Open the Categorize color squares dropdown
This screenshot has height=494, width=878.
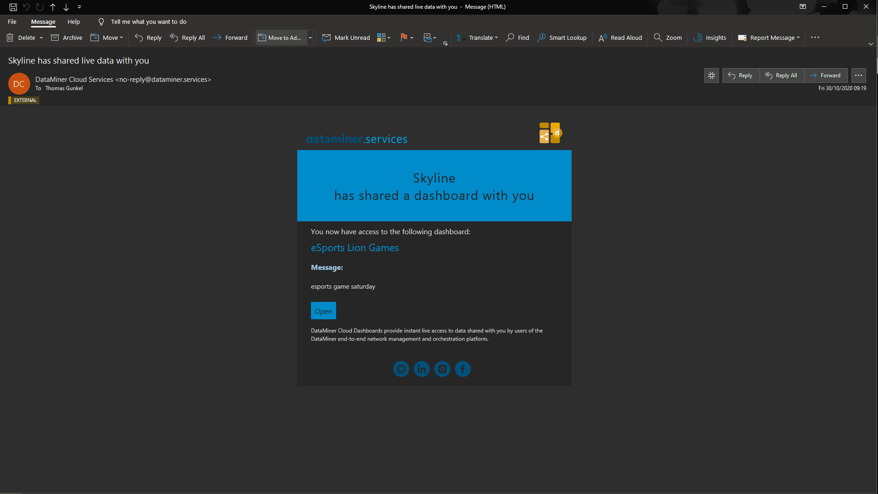[x=384, y=38]
